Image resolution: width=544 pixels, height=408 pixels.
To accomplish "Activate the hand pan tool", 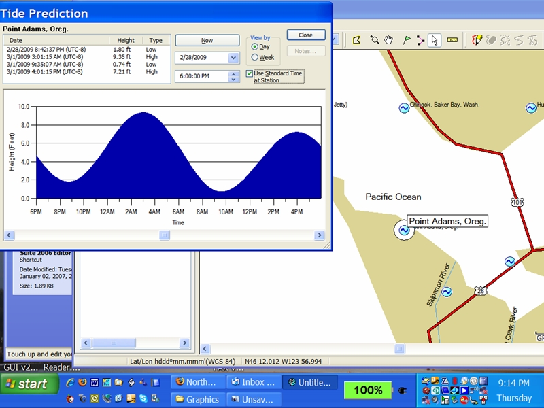I will pos(389,41).
